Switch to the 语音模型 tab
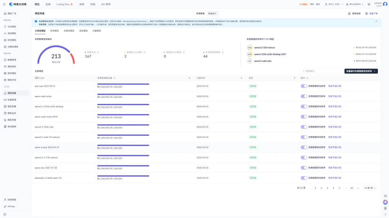389x218 pixels. pyautogui.click(x=83, y=31)
